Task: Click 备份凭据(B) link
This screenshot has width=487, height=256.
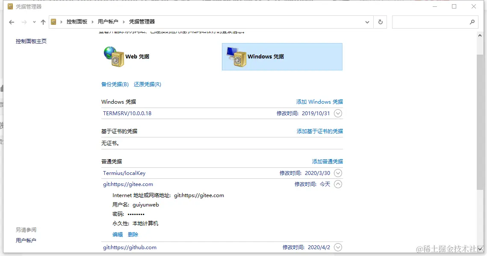Action: pos(115,84)
